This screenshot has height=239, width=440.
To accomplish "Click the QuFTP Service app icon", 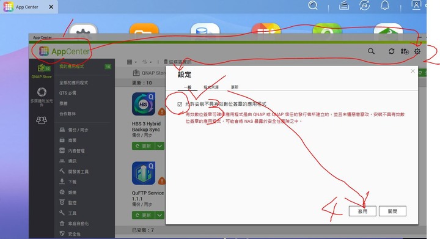I will click(x=144, y=173).
